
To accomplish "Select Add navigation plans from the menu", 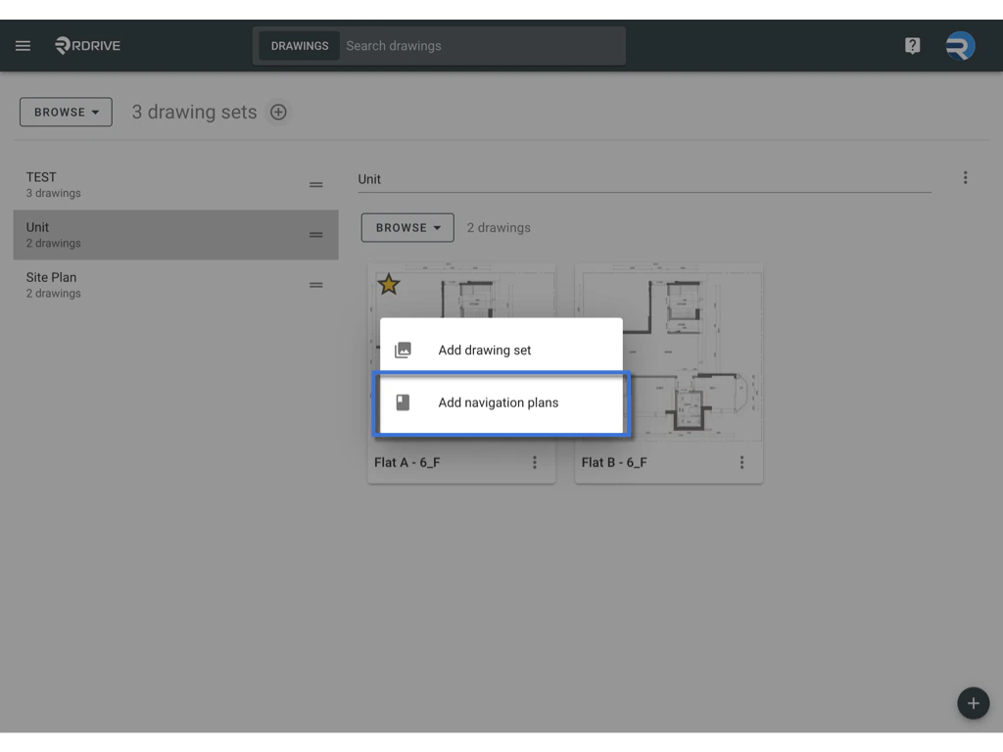I will tap(499, 402).
